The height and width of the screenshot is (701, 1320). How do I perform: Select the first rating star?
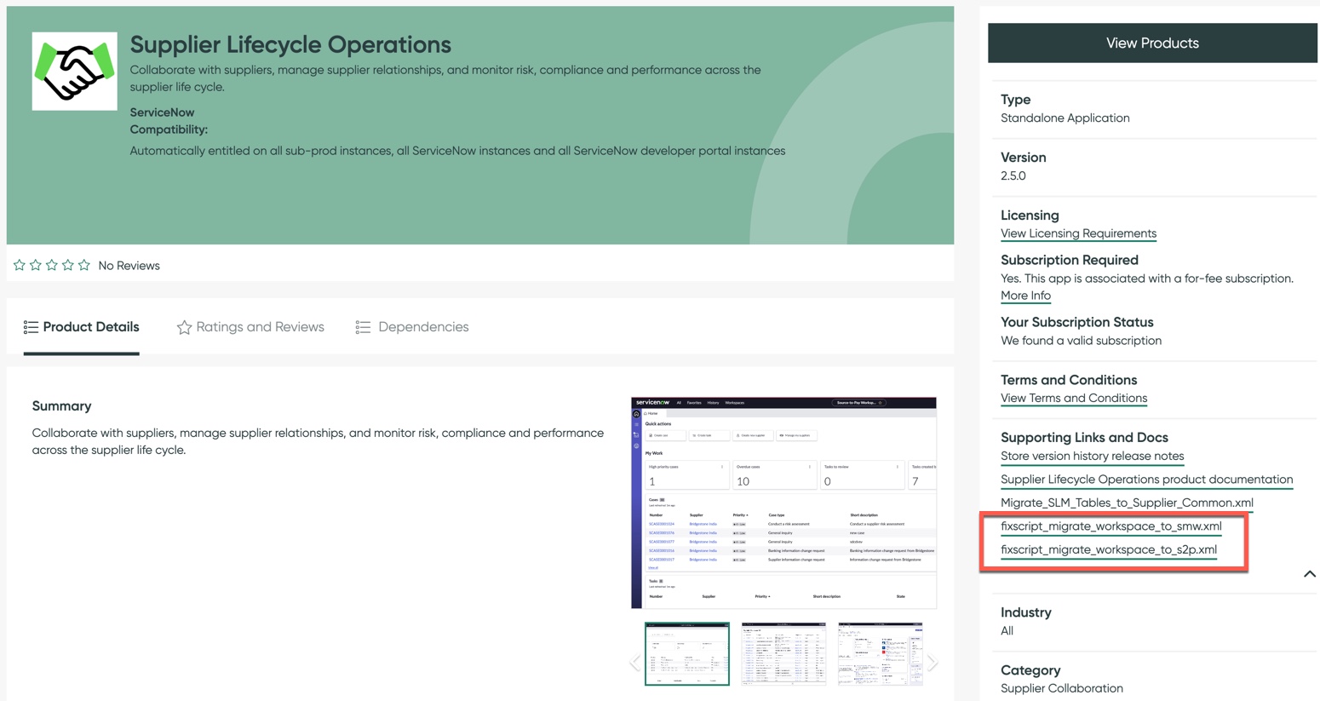[x=20, y=266]
